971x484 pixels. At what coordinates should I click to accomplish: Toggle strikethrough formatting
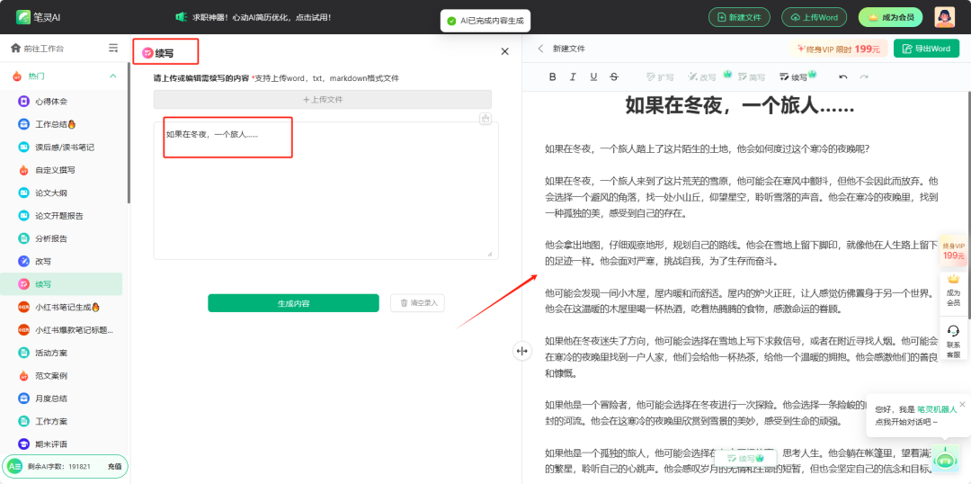click(614, 76)
